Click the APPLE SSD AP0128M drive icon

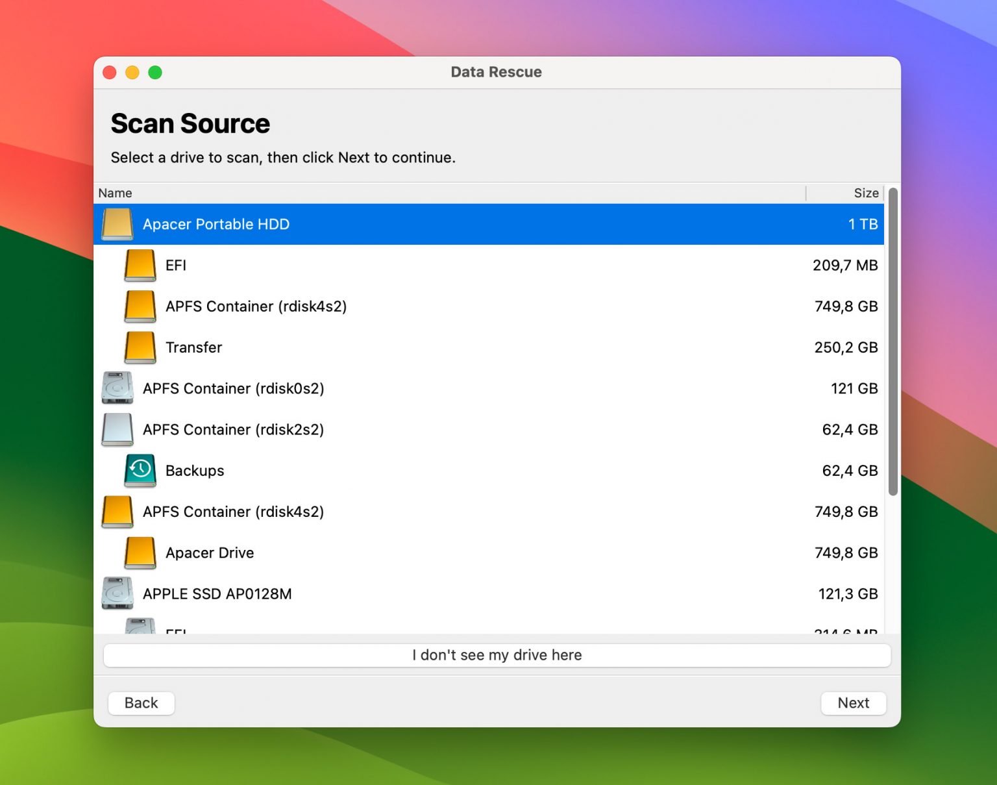[117, 593]
